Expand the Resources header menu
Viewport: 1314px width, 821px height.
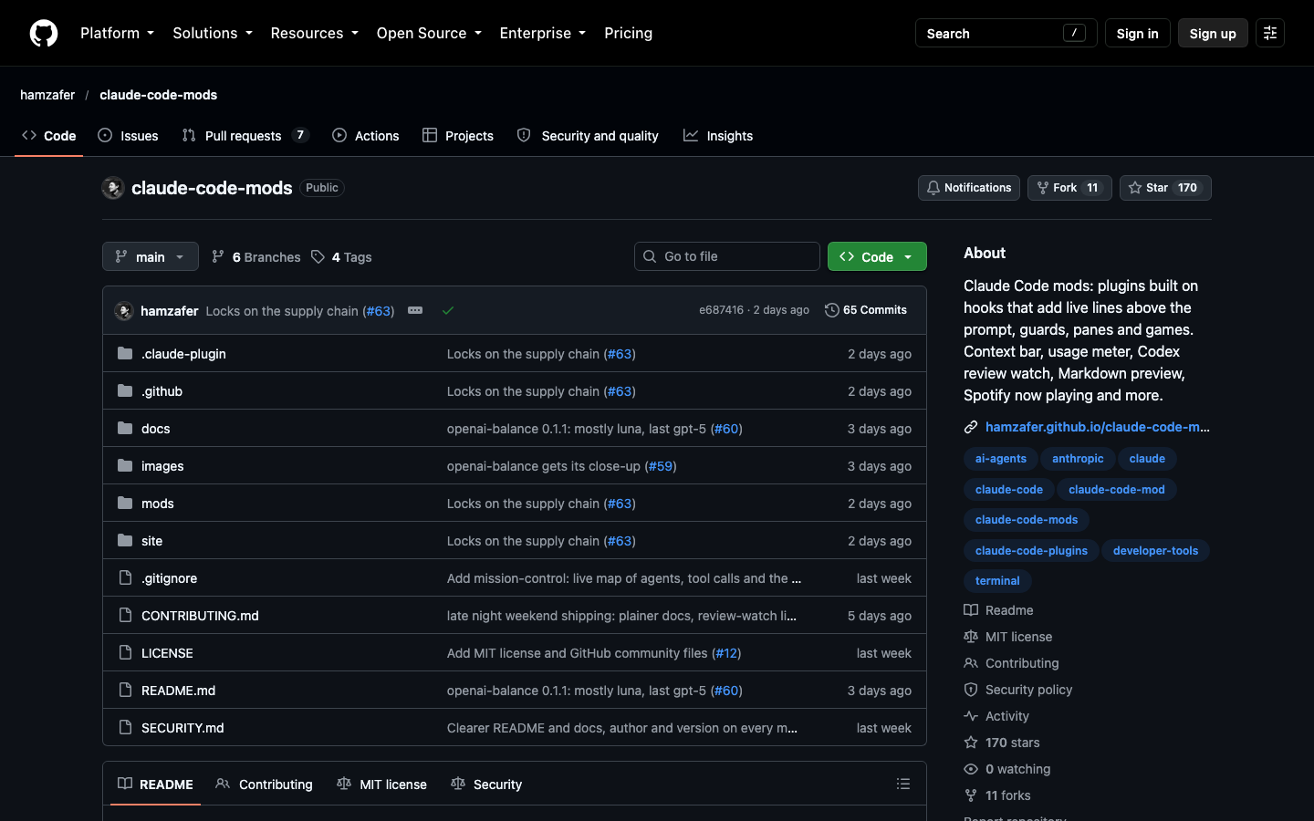(x=314, y=33)
